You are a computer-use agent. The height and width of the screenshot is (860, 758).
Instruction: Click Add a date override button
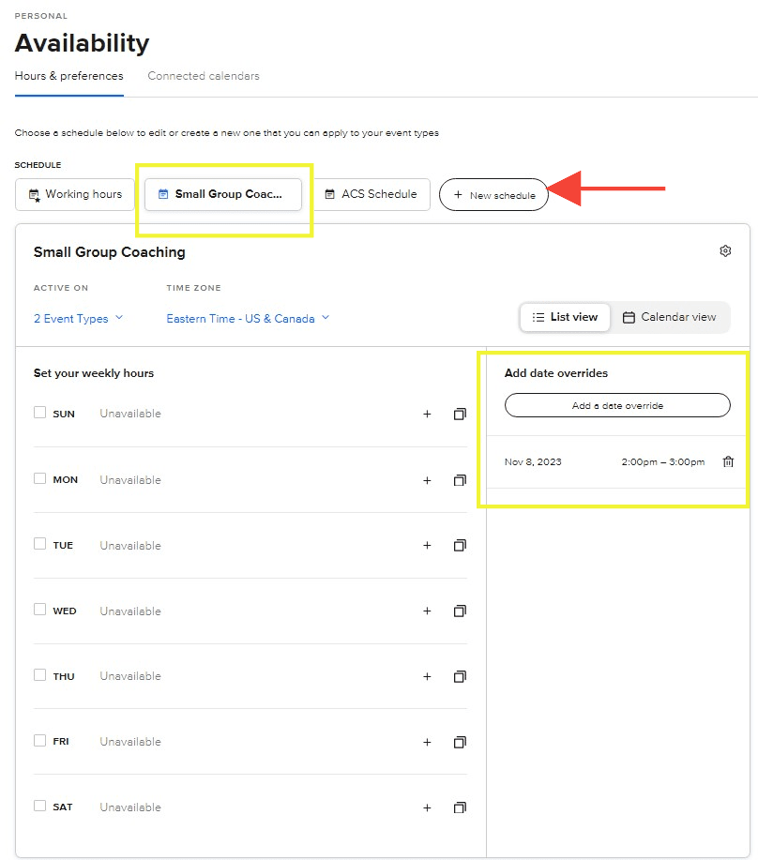pyautogui.click(x=617, y=405)
